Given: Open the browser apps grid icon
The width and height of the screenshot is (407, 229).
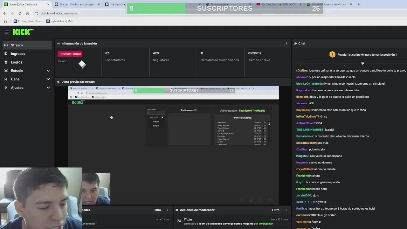Looking at the screenshot, I should pos(5,21).
